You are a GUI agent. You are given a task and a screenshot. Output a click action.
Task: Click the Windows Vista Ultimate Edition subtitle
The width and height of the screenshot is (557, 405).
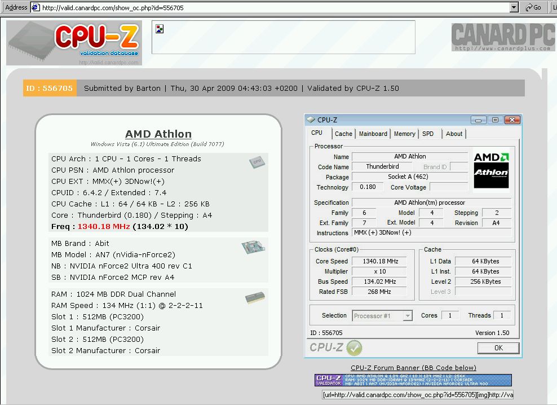click(x=157, y=144)
